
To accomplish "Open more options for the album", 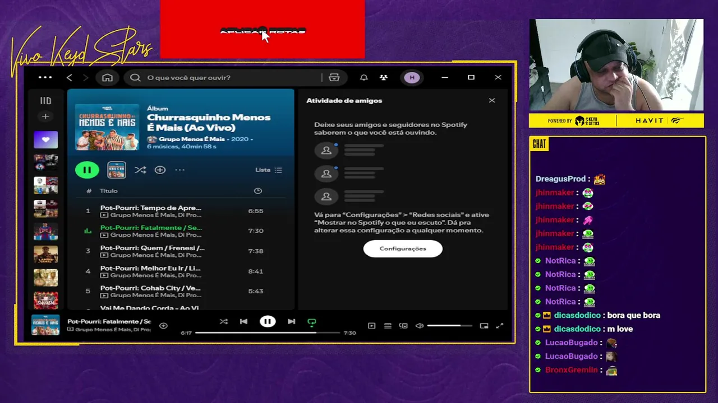I will click(179, 170).
